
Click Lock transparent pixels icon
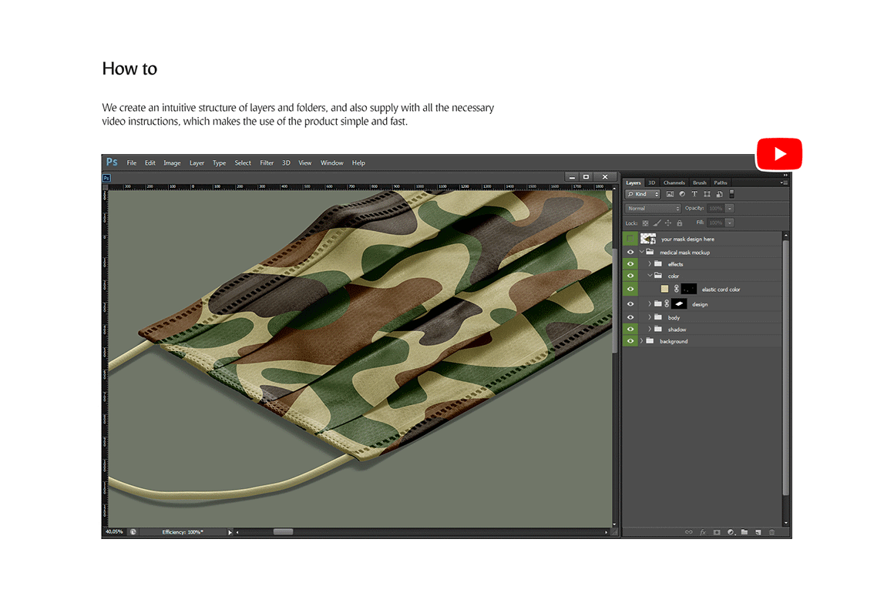645,223
